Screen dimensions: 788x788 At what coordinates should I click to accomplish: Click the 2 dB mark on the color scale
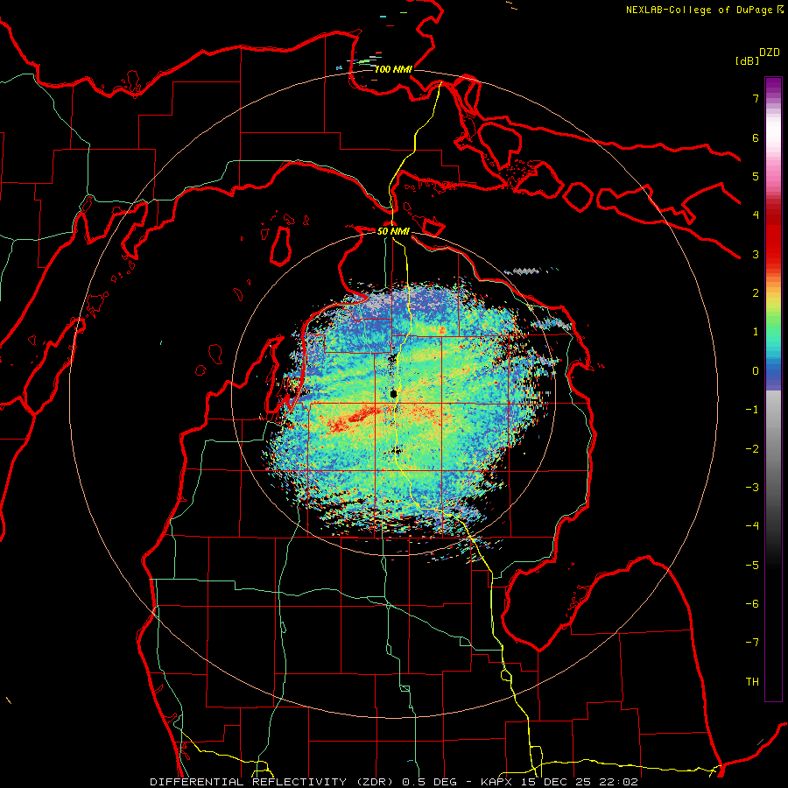[756, 293]
